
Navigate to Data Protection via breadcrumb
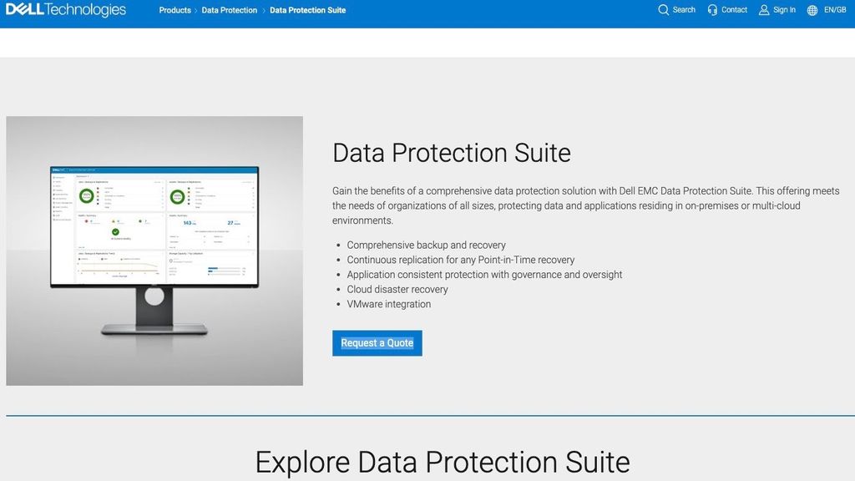pos(229,10)
